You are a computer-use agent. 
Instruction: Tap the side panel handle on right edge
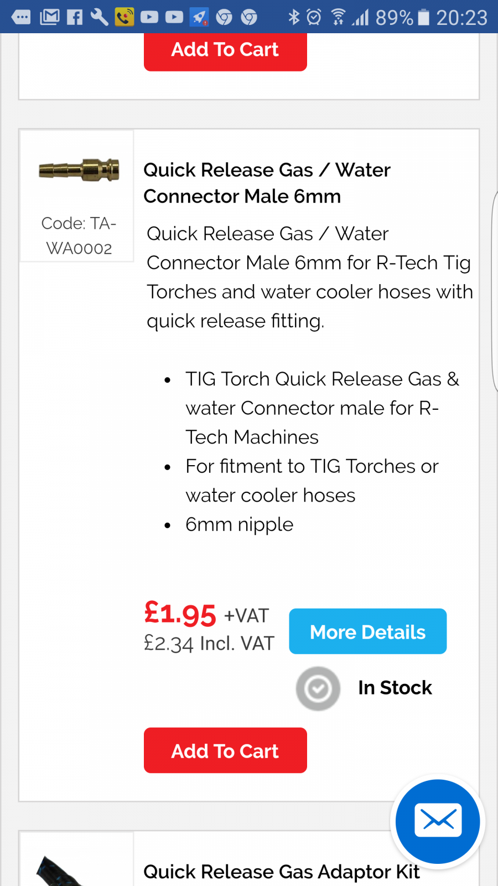pyautogui.click(x=495, y=291)
